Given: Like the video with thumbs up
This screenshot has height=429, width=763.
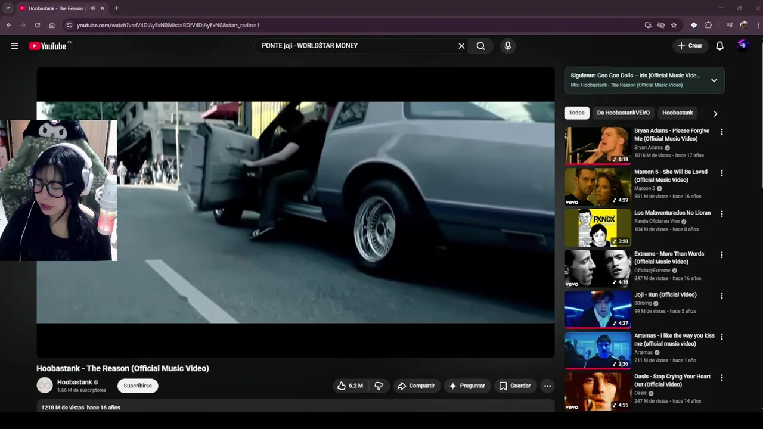Looking at the screenshot, I should pos(350,386).
